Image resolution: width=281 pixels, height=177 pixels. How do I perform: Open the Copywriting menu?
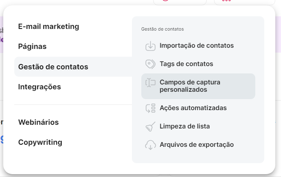pyautogui.click(x=40, y=142)
